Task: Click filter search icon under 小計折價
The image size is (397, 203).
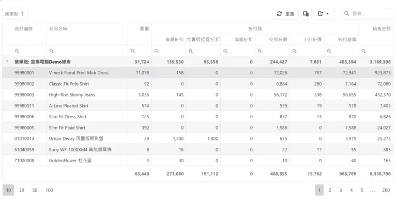Action: (x=295, y=51)
